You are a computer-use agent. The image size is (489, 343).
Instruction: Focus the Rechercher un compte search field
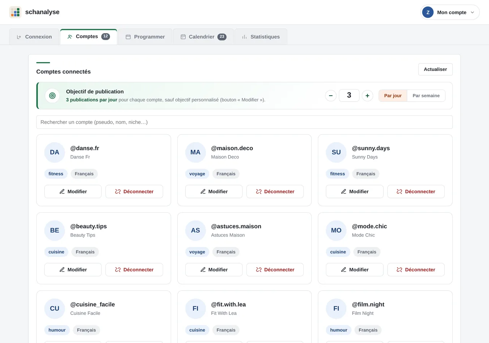(x=244, y=122)
